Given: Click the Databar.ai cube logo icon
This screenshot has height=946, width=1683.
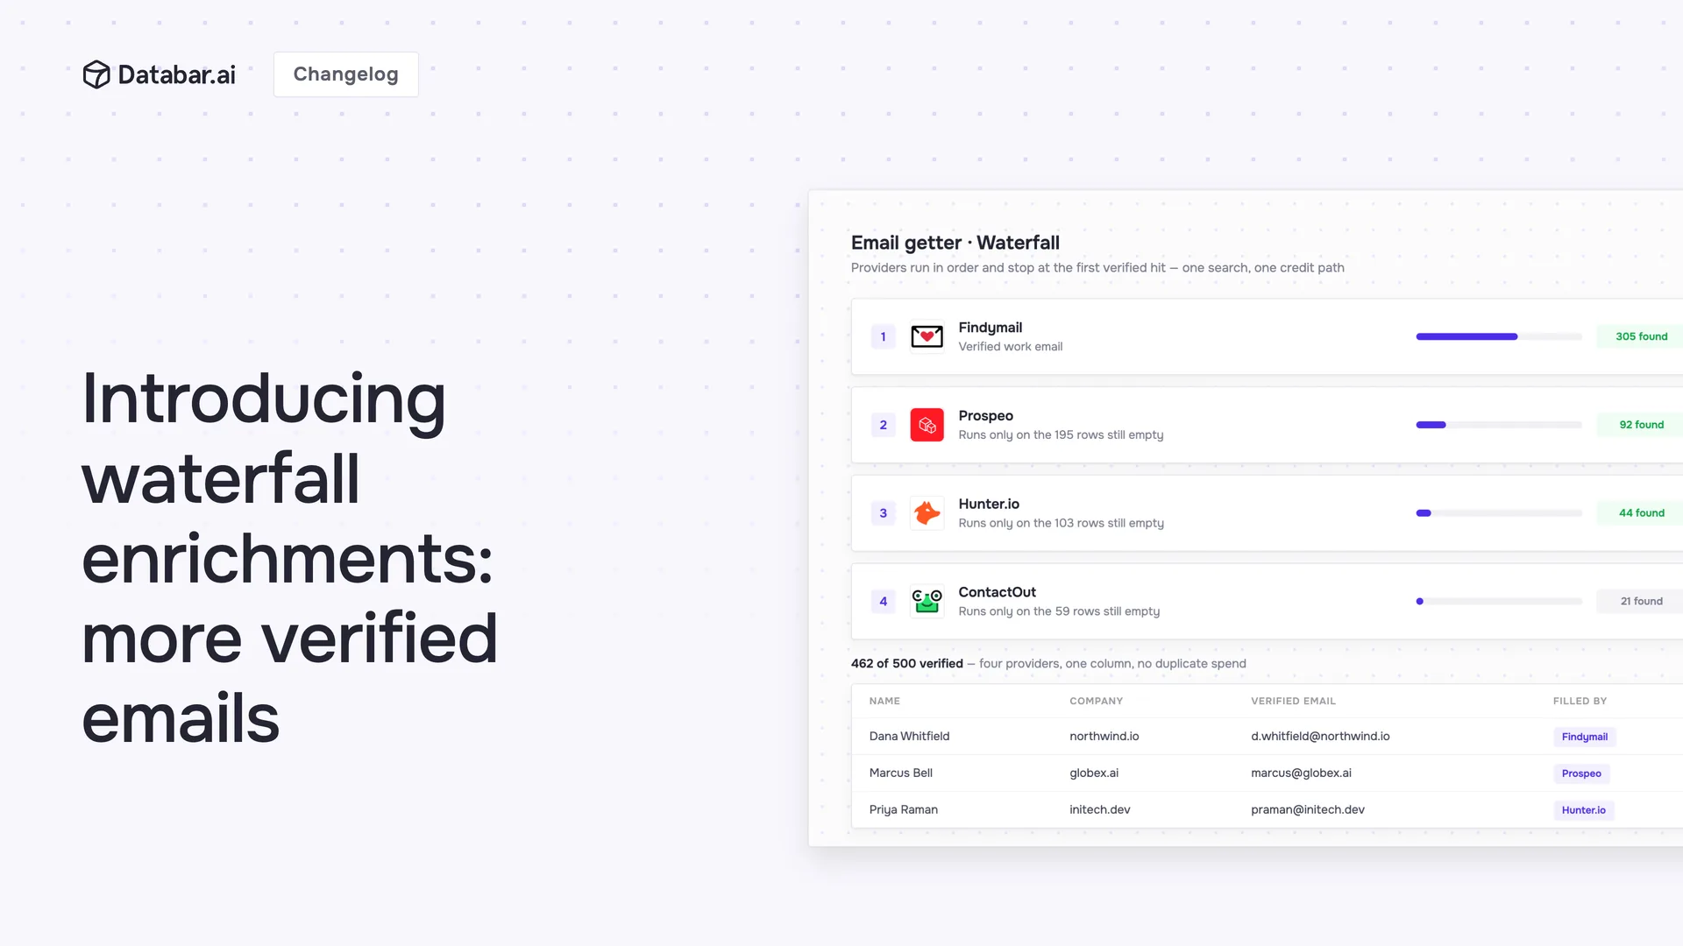Looking at the screenshot, I should click(x=96, y=74).
